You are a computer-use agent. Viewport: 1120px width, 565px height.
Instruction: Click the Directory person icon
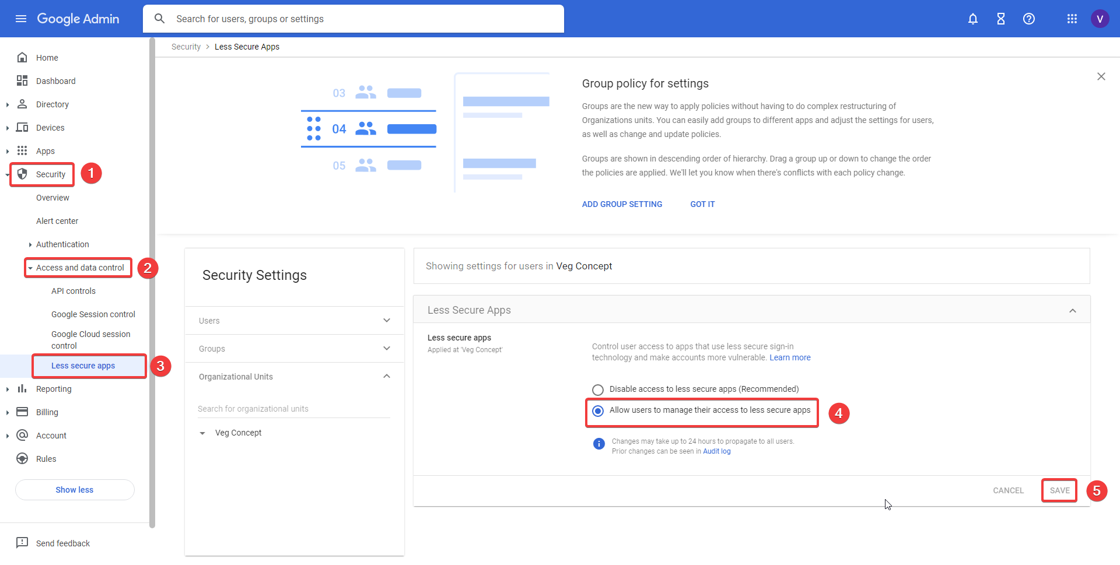pos(22,104)
